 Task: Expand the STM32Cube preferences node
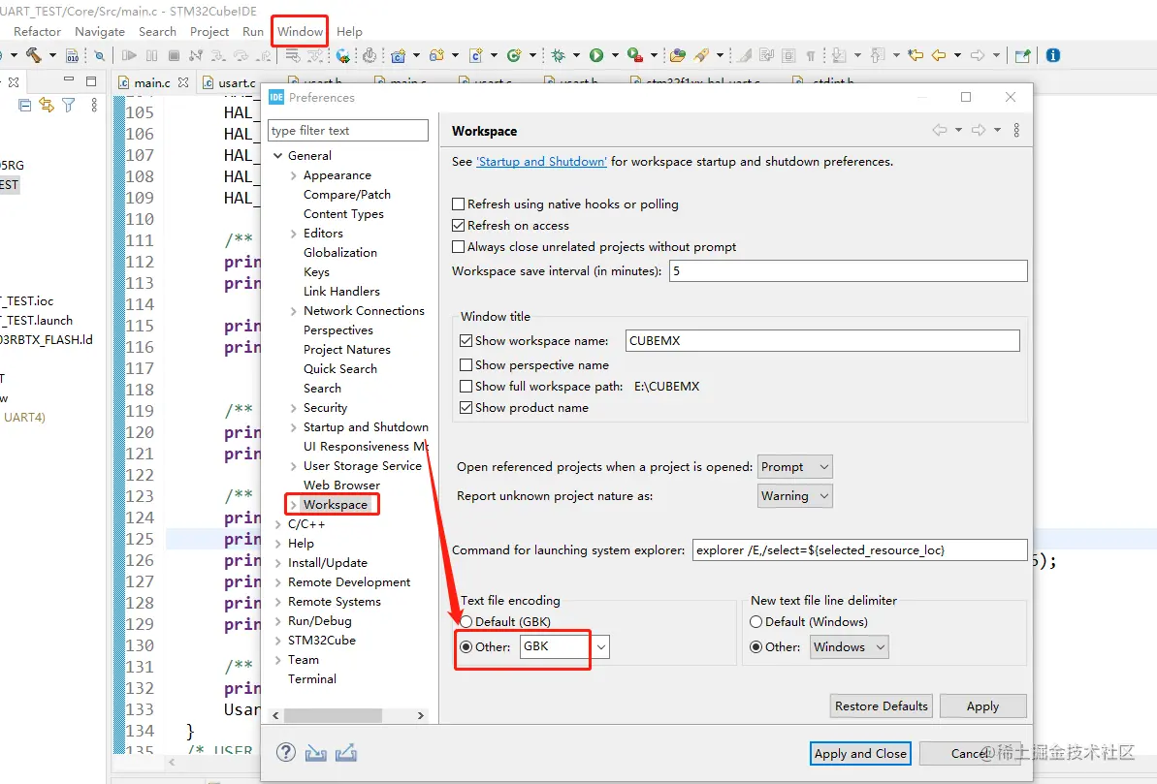278,641
